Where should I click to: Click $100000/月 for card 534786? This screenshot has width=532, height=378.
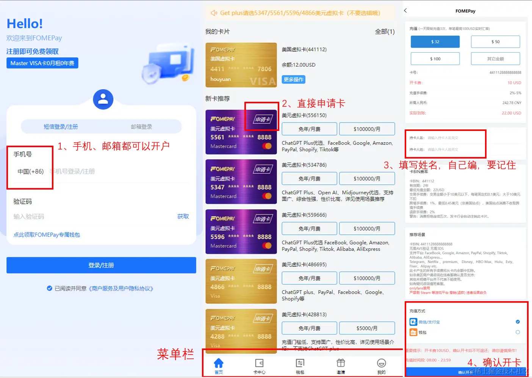click(367, 179)
